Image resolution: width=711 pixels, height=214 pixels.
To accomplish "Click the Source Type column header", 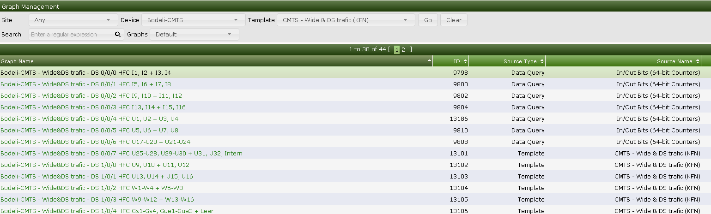I will 507,61.
